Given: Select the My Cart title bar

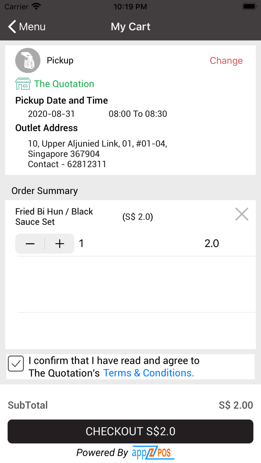Looking at the screenshot, I should pos(130,26).
